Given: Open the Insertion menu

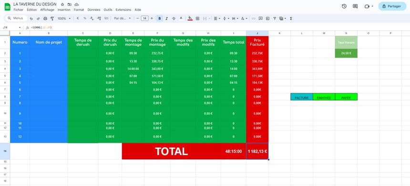Looking at the screenshot, I should click(64, 10).
